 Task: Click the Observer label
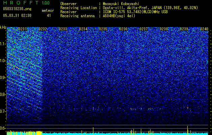pos(68,4)
